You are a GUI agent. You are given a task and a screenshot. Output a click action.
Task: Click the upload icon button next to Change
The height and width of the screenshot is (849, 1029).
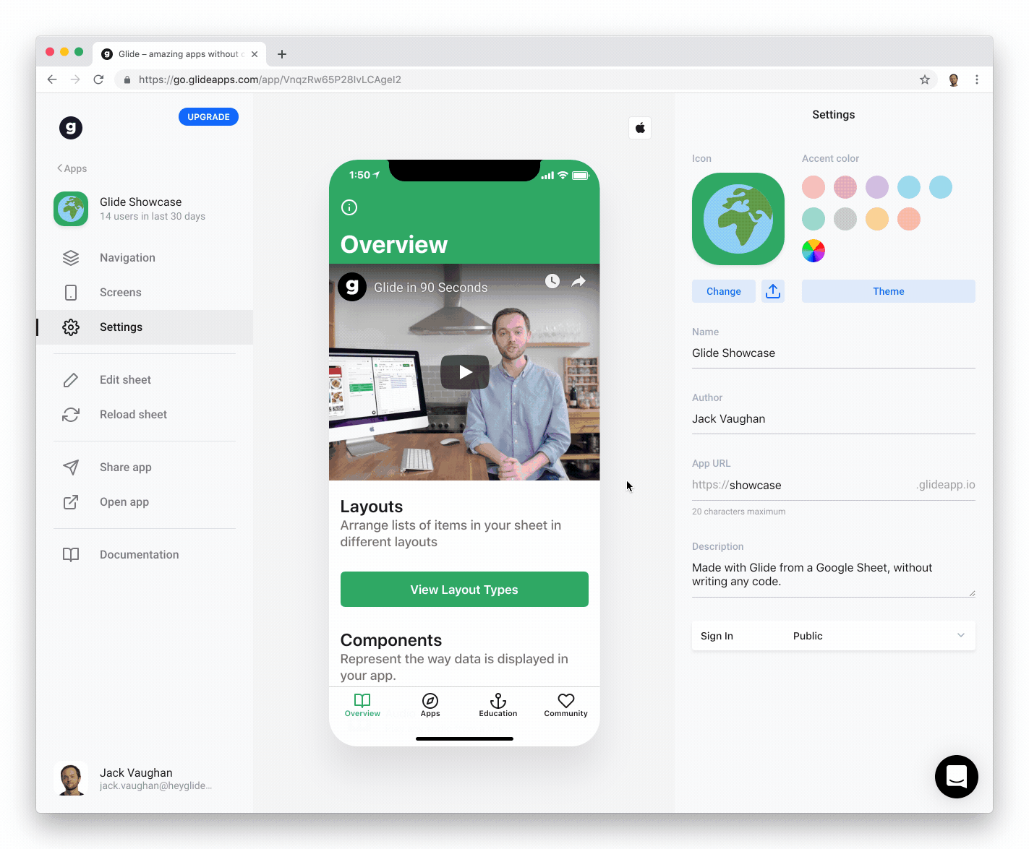(773, 291)
